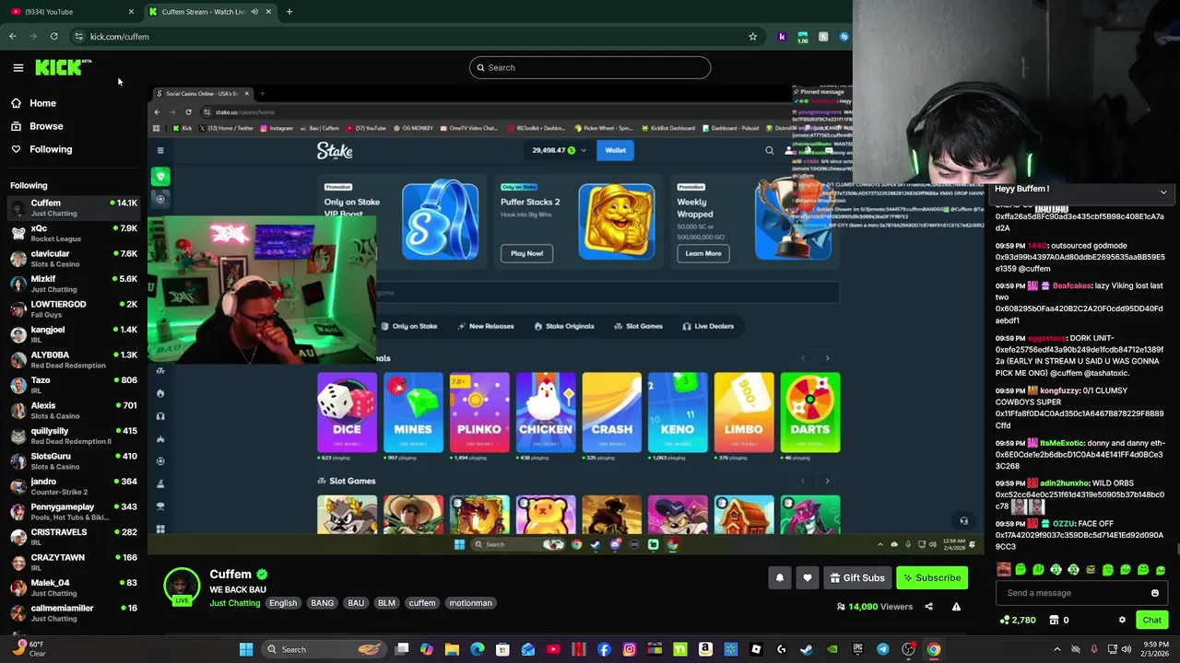
Task: Report the stream with warning icon
Action: (x=956, y=607)
